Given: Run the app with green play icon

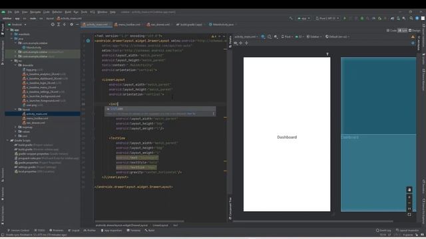Looking at the screenshot, I should [x=345, y=18].
